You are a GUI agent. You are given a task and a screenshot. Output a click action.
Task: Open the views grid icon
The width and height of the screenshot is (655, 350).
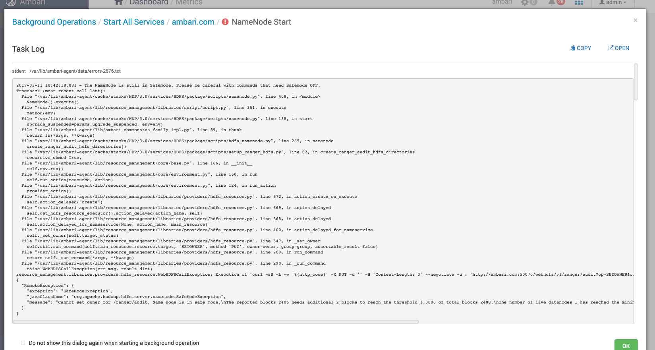click(x=579, y=3)
